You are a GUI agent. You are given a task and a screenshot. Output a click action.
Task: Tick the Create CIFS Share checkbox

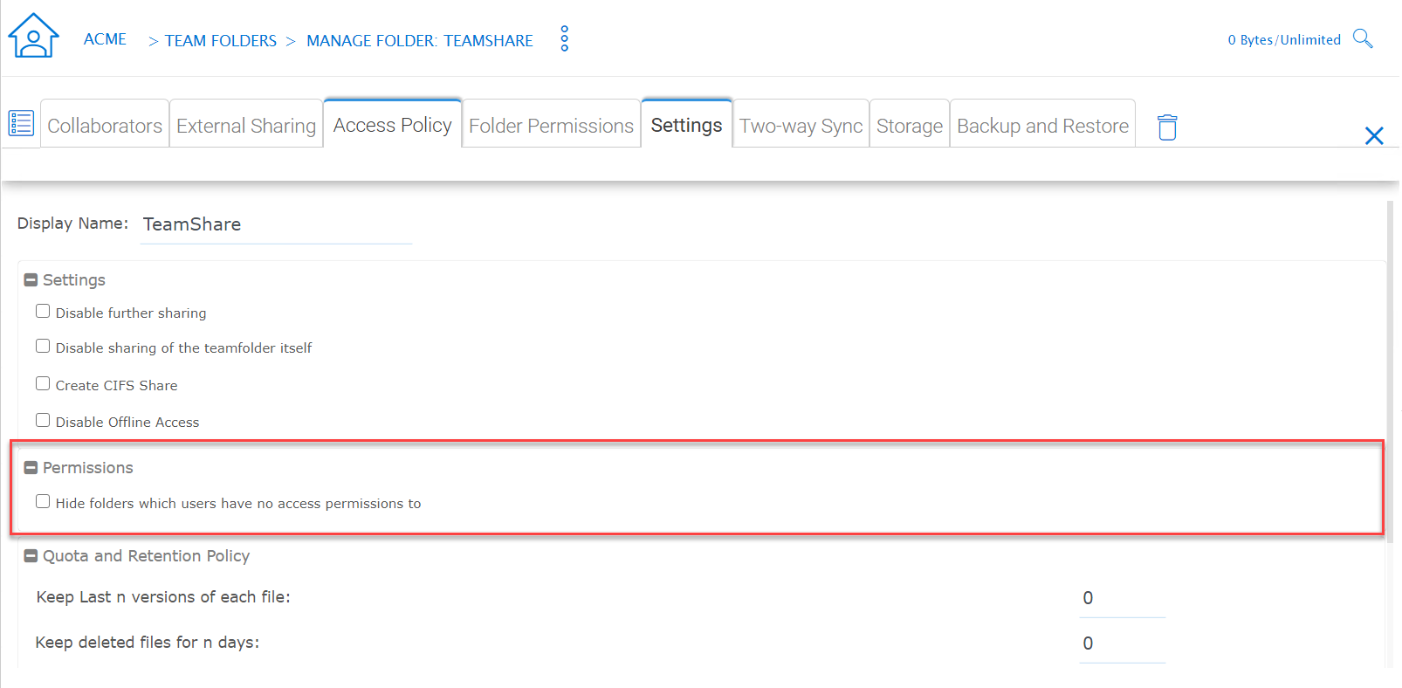43,383
